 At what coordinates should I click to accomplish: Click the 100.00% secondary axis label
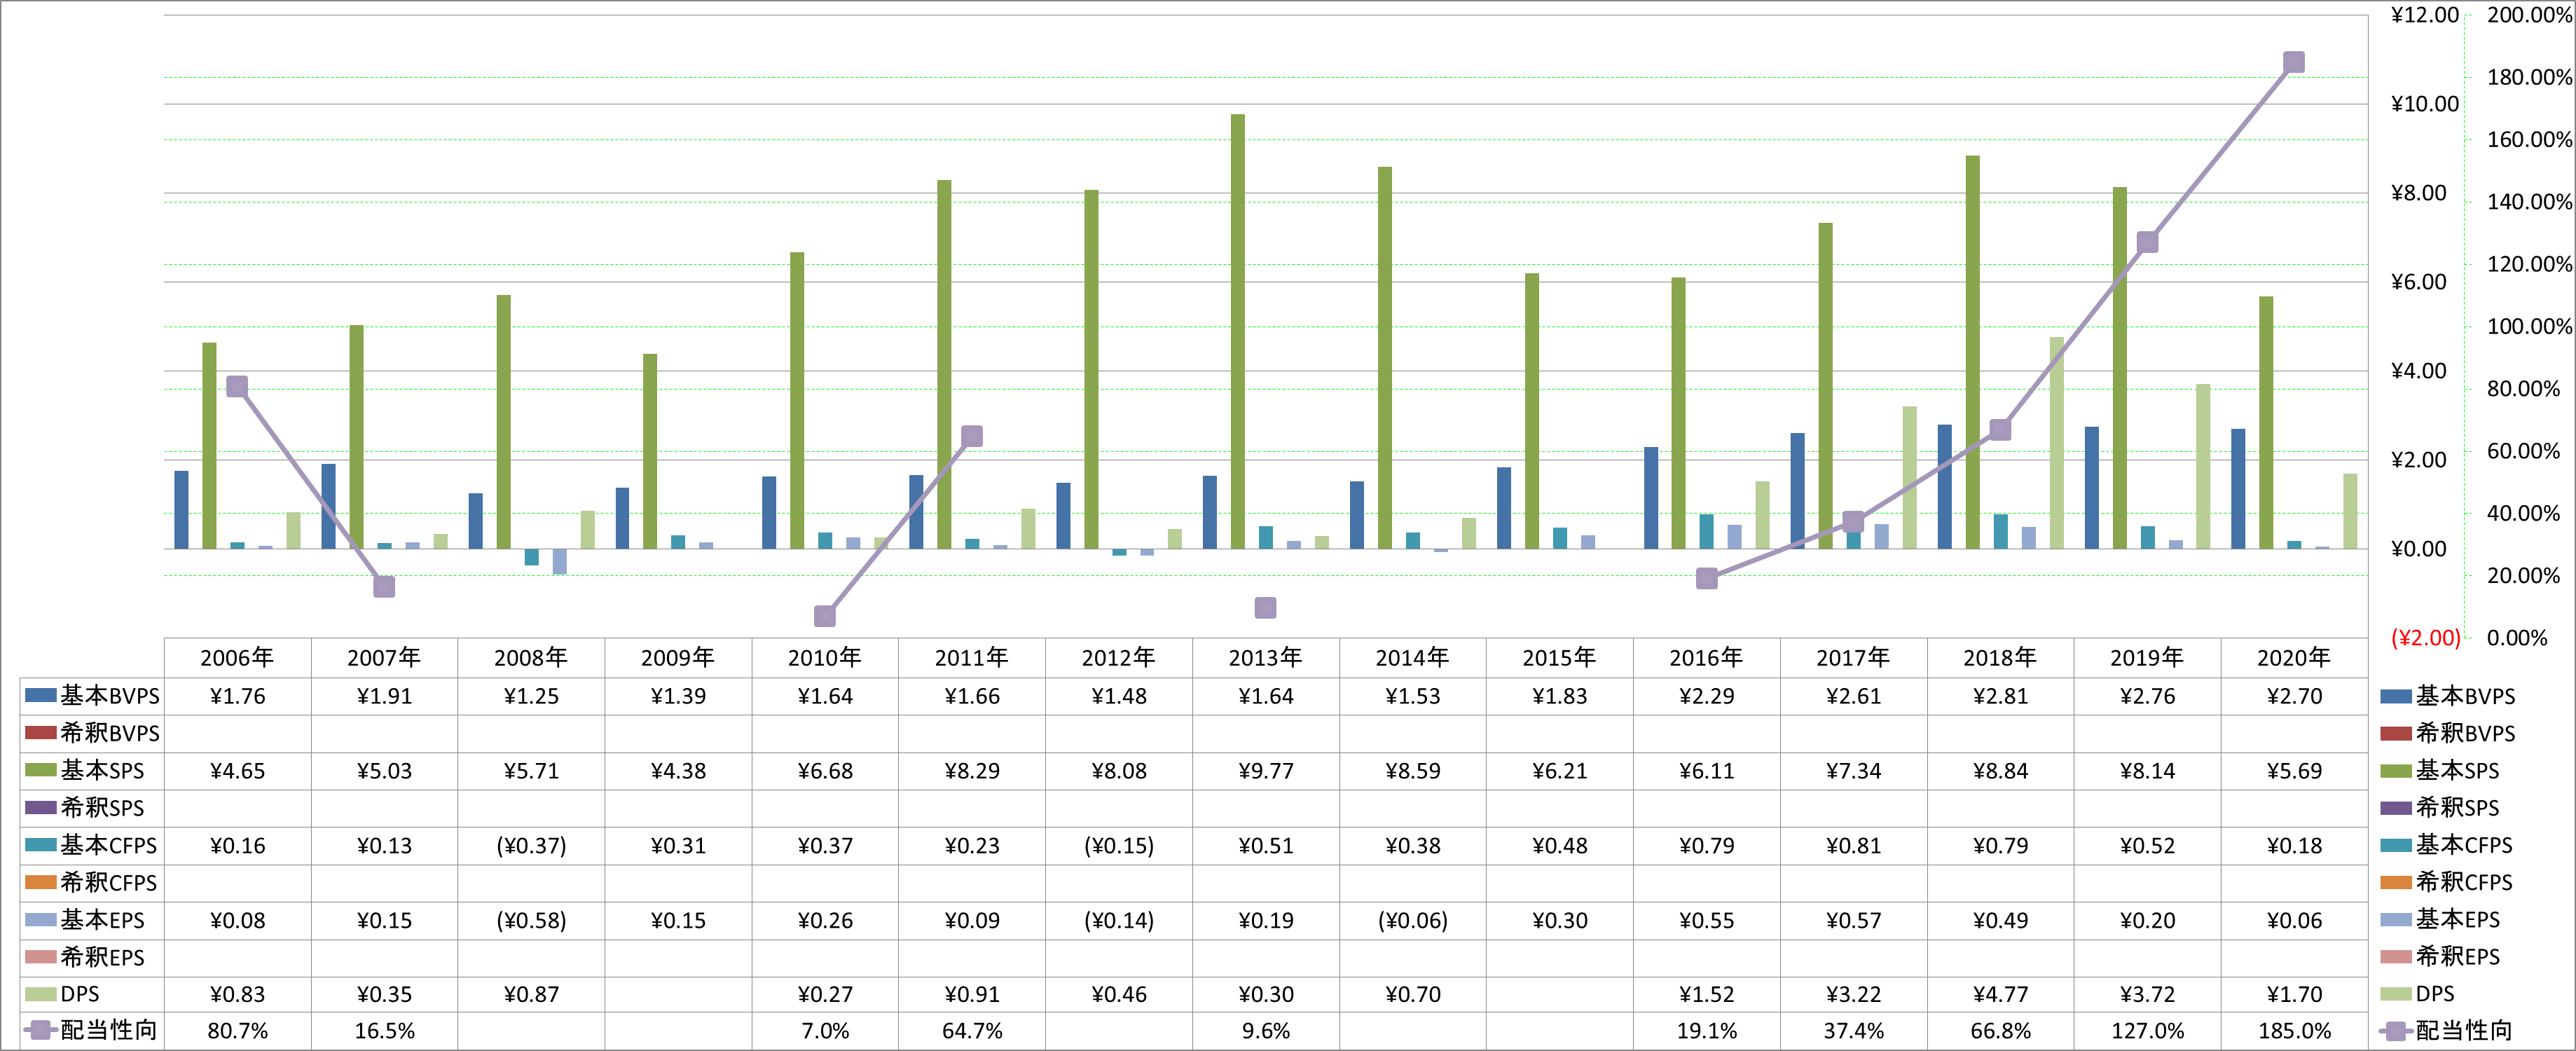[2529, 327]
